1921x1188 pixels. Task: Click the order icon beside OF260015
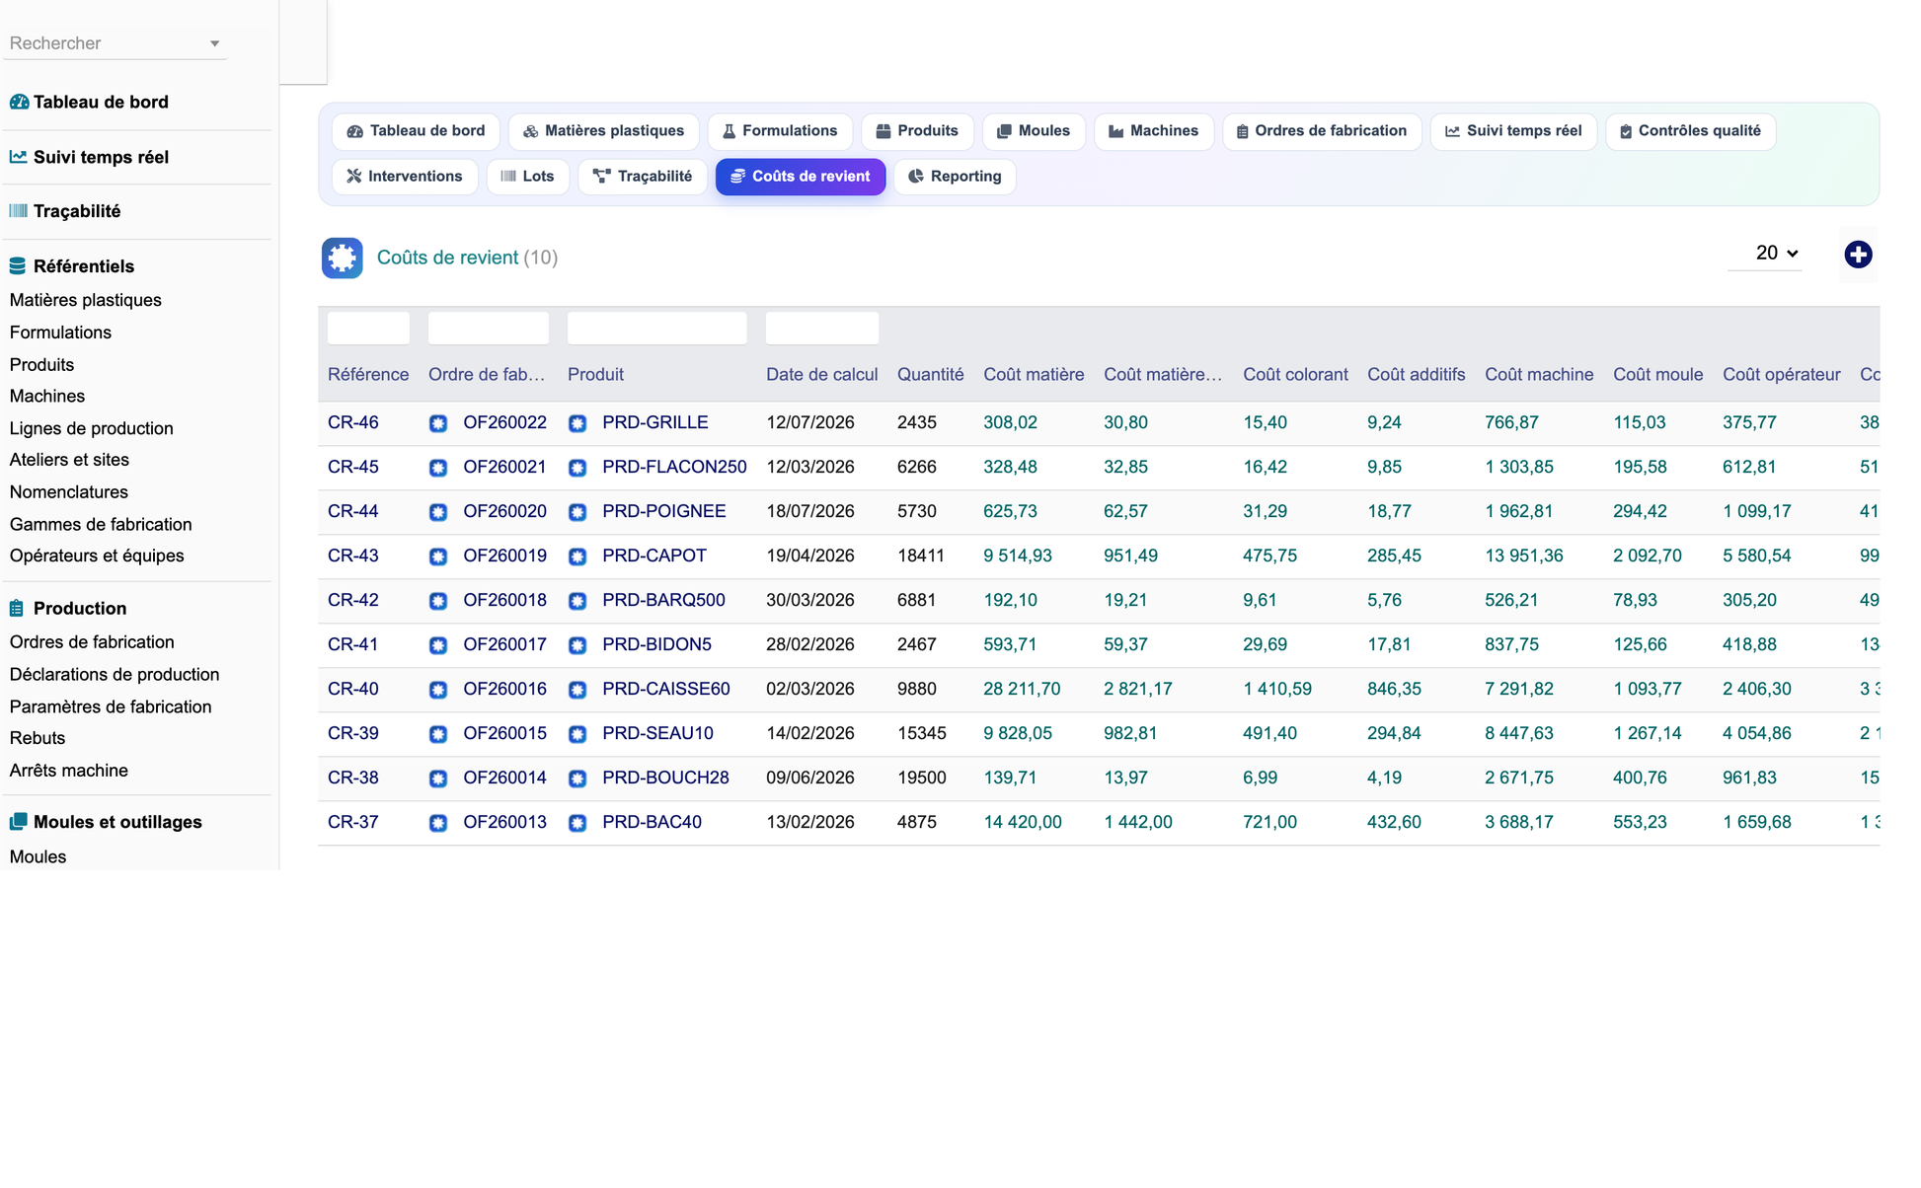click(438, 734)
